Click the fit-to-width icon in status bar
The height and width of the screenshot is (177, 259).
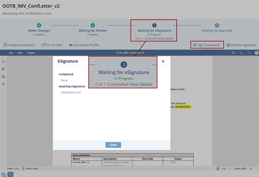pyautogui.click(x=224, y=169)
